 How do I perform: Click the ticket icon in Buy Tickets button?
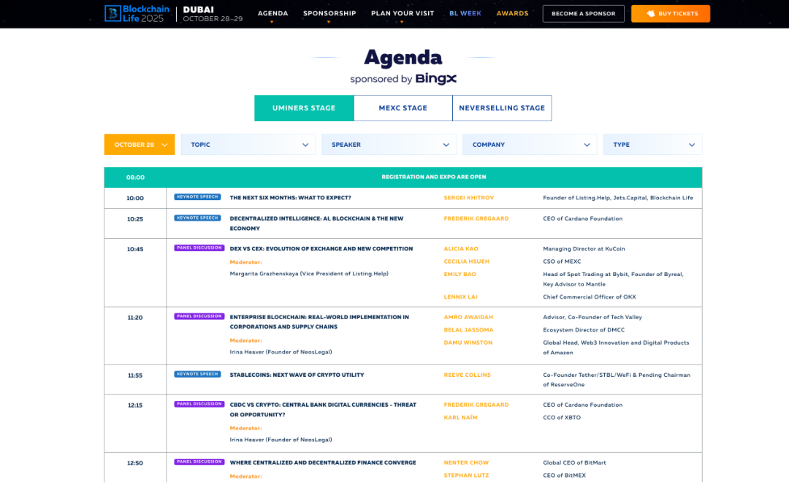click(x=651, y=14)
